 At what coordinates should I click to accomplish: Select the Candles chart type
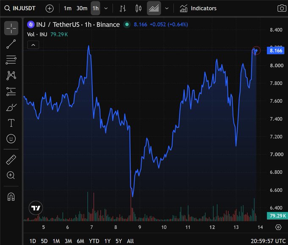click(138, 8)
